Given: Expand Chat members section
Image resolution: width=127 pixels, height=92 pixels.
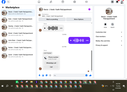Looking at the screenshot, I should [109, 37].
